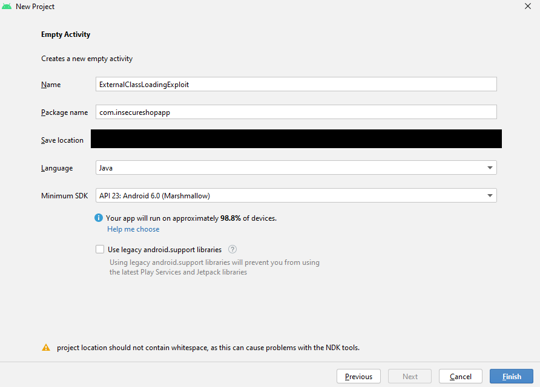Click the Cancel button
The width and height of the screenshot is (540, 387).
(460, 376)
